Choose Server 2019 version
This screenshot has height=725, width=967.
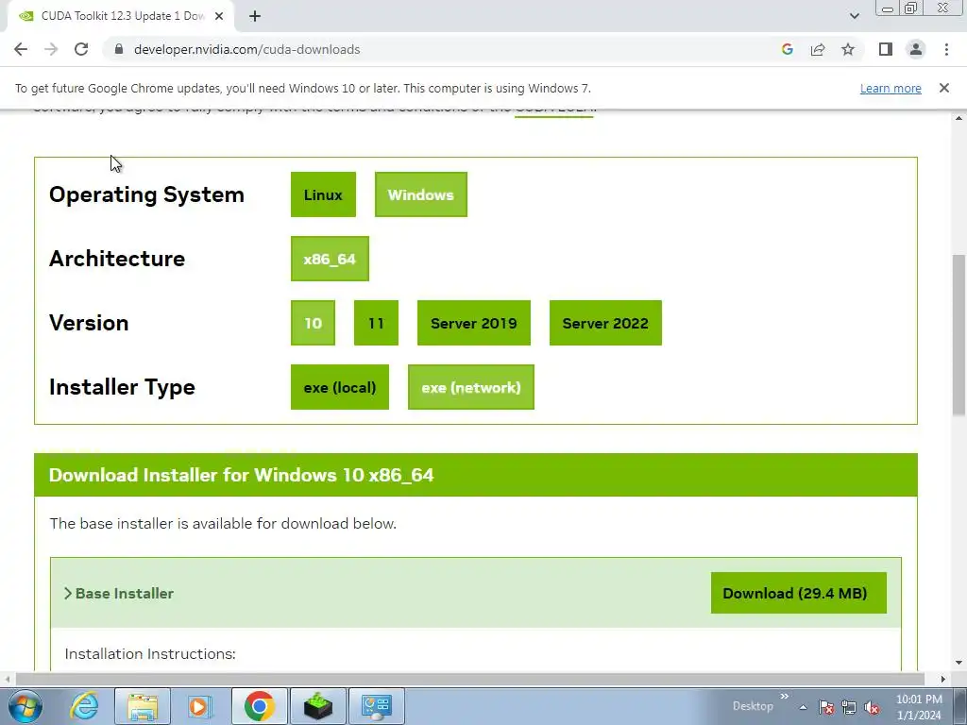pyautogui.click(x=474, y=323)
